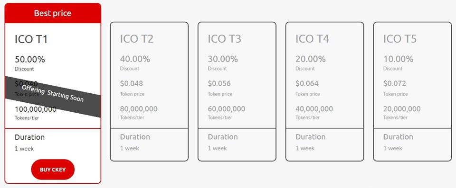Select the ICO T2 tier card title
Image resolution: width=456 pixels, height=188 pixels.
point(137,39)
